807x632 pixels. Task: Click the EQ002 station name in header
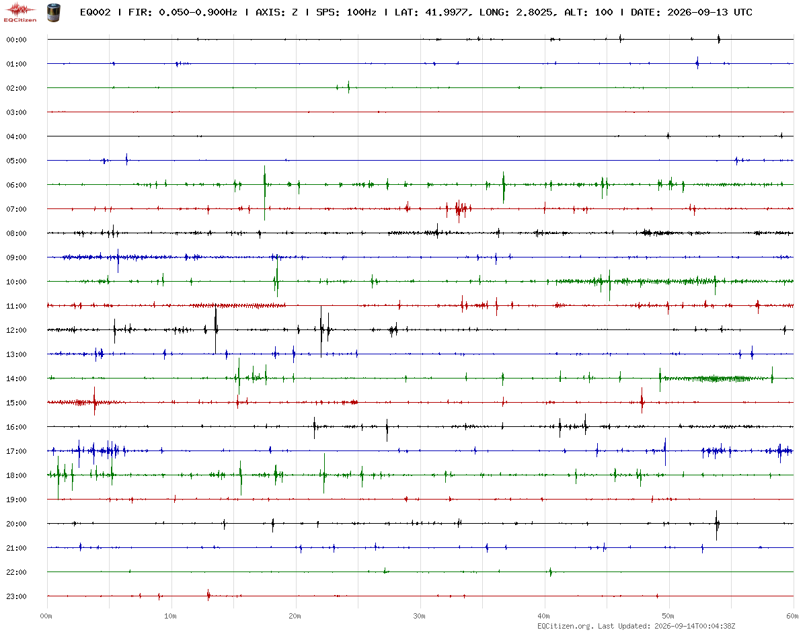(95, 12)
